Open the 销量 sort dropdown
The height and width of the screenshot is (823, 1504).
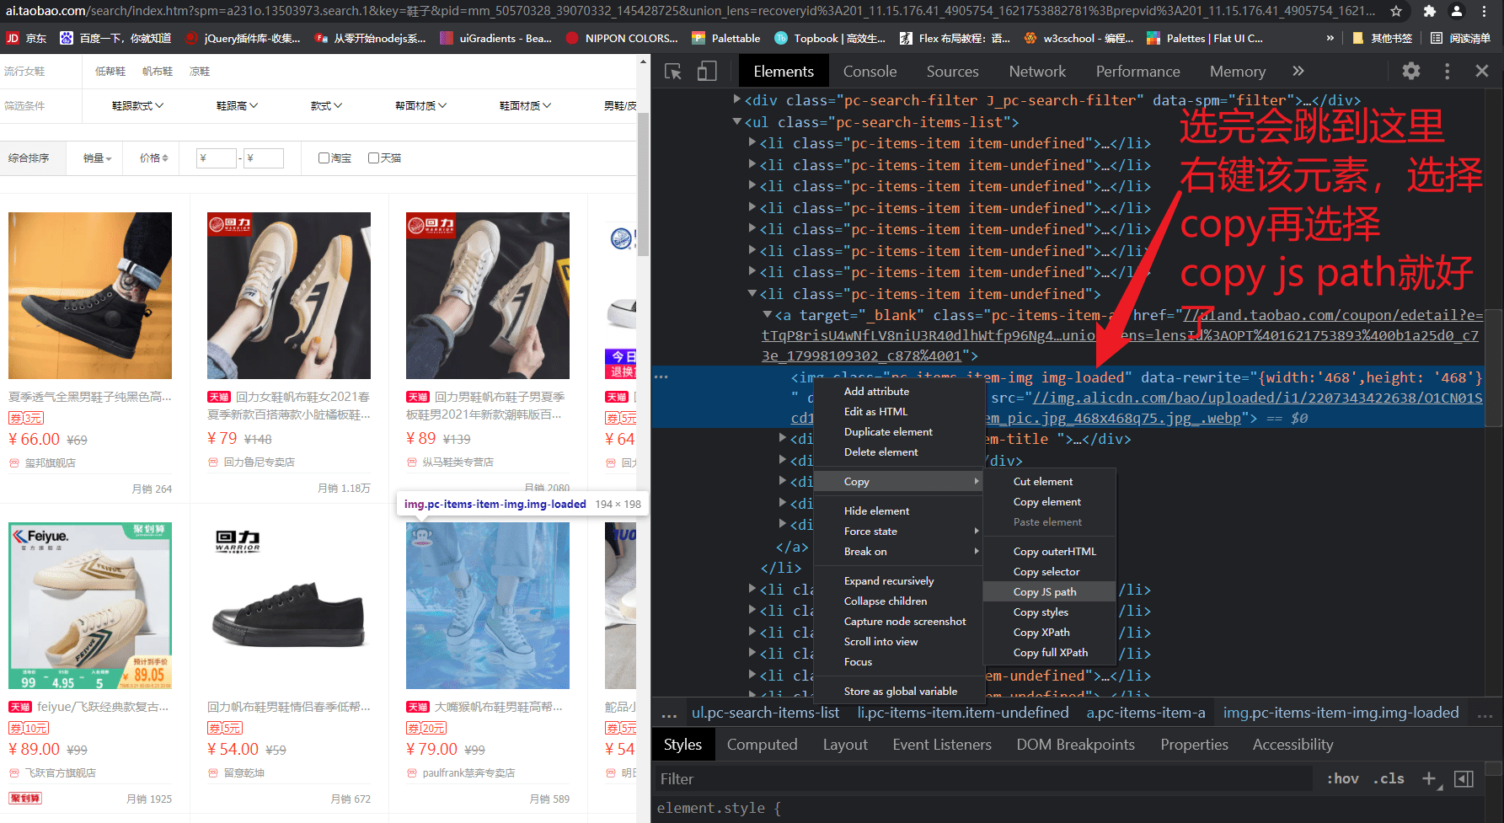tap(97, 158)
